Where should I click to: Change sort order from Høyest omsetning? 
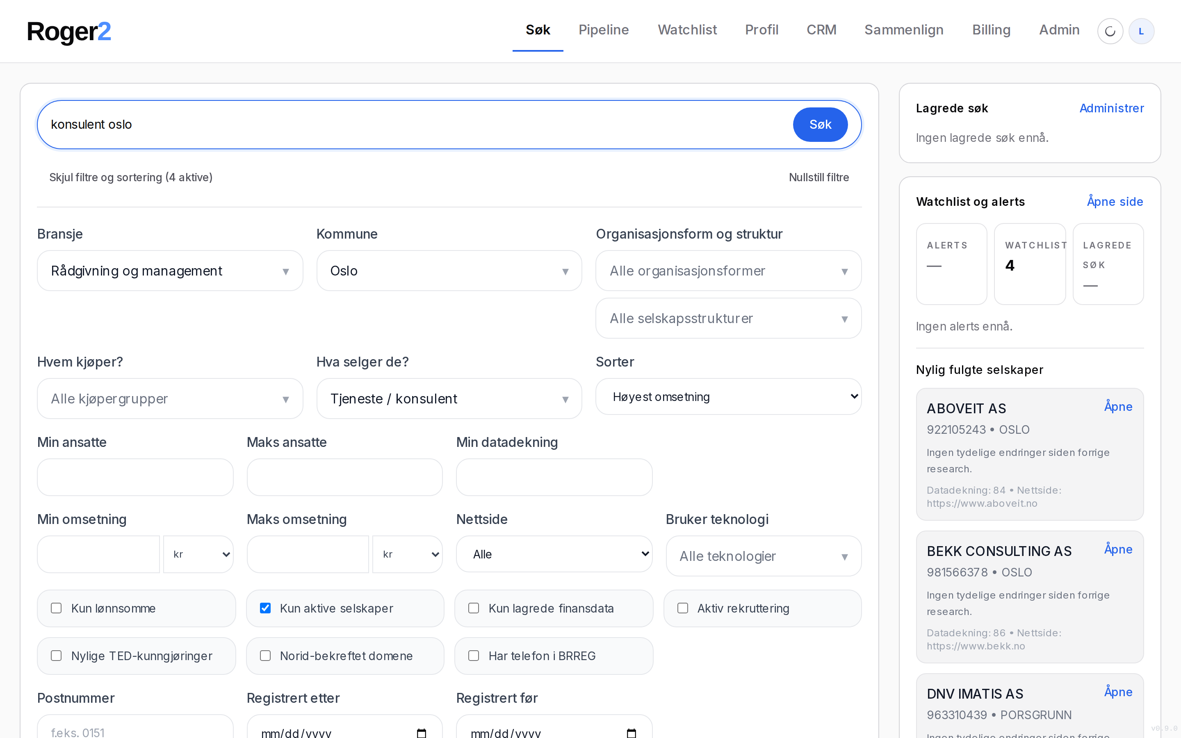click(x=728, y=397)
